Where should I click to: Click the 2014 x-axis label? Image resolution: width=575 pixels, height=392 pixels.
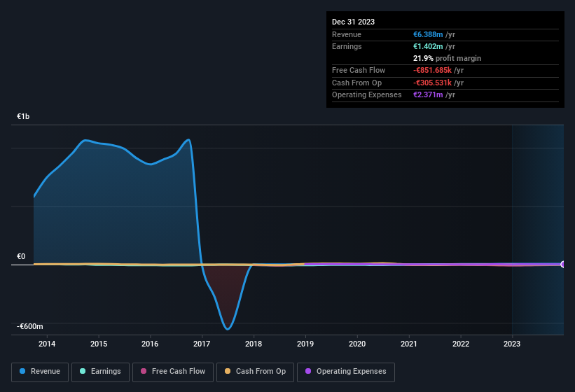pyautogui.click(x=47, y=344)
